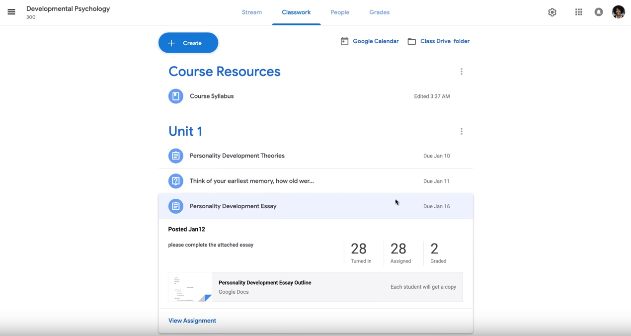Select the question icon beside earliest memory prompt
631x336 pixels.
[175, 181]
